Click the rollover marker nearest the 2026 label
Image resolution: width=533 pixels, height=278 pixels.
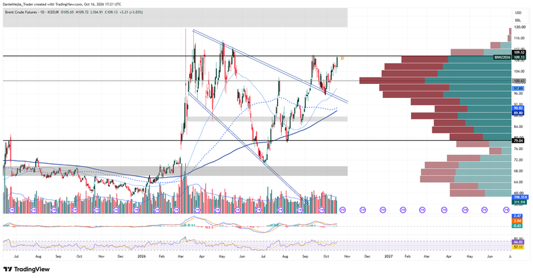[x=136, y=210]
